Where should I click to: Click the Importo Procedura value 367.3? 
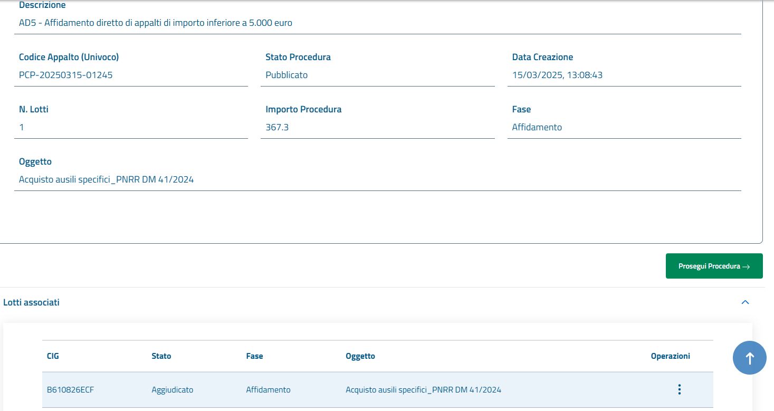(277, 127)
